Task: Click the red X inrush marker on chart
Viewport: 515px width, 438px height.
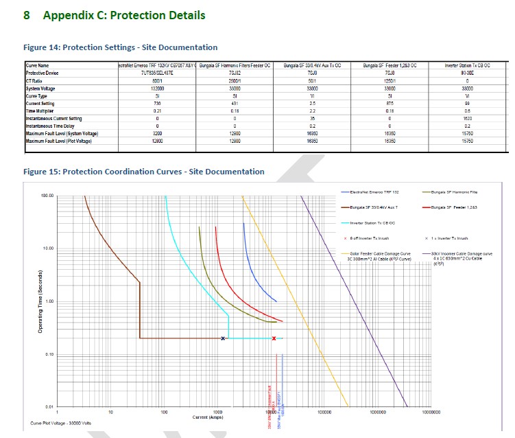Action: click(x=274, y=338)
